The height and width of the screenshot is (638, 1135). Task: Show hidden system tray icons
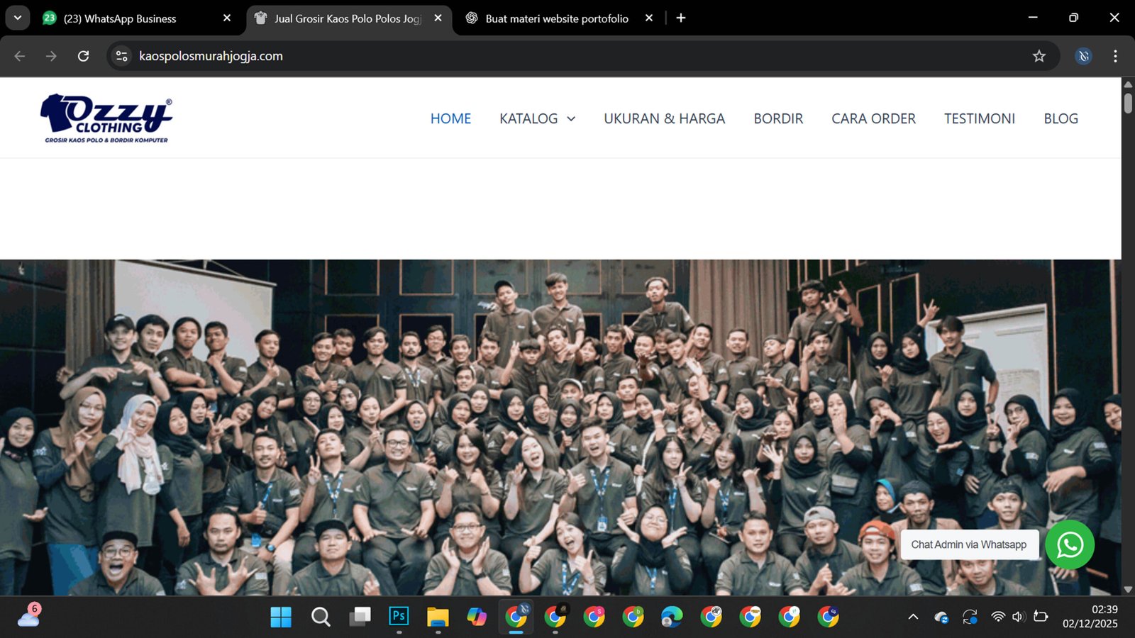click(913, 617)
